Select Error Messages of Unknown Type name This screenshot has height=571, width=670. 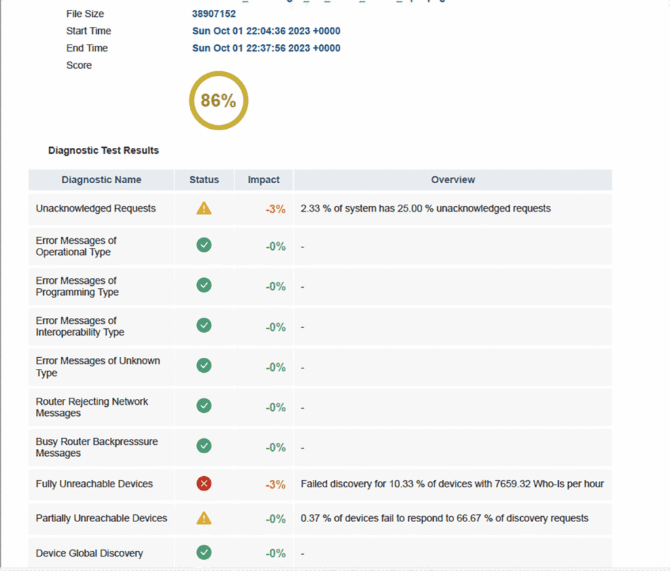(x=98, y=367)
